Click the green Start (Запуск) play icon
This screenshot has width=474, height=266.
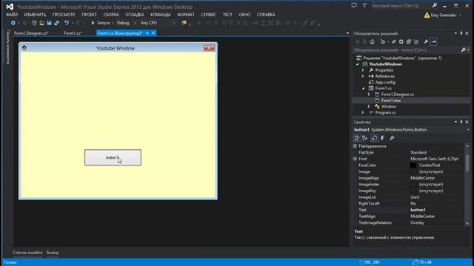point(93,23)
